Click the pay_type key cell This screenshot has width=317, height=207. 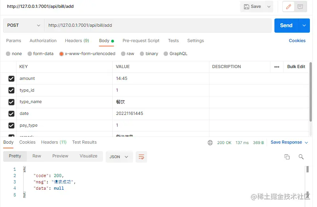64,125
